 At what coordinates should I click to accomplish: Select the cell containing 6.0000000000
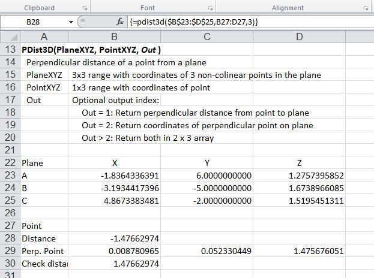(x=208, y=176)
